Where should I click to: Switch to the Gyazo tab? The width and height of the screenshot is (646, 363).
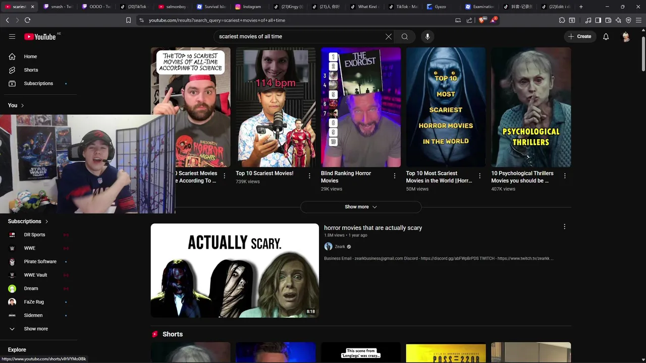[x=440, y=7]
